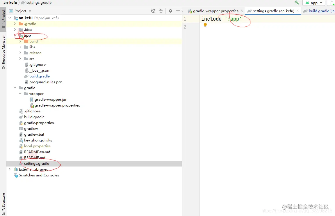Open Project panel settings gear
The width and height of the screenshot is (335, 216).
pyautogui.click(x=170, y=11)
